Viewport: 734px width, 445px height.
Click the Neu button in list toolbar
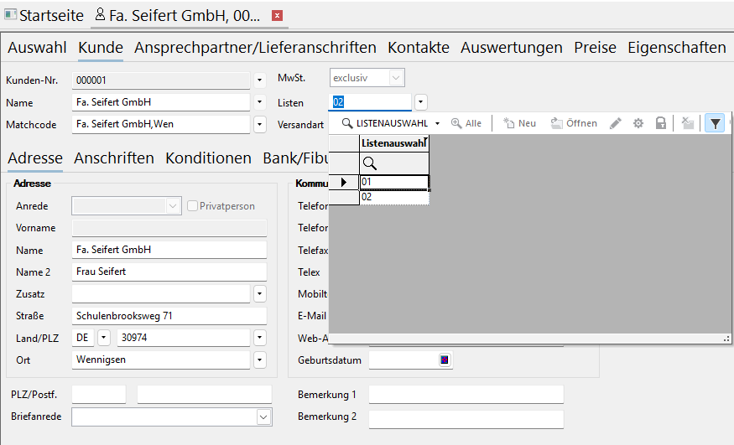tap(519, 123)
